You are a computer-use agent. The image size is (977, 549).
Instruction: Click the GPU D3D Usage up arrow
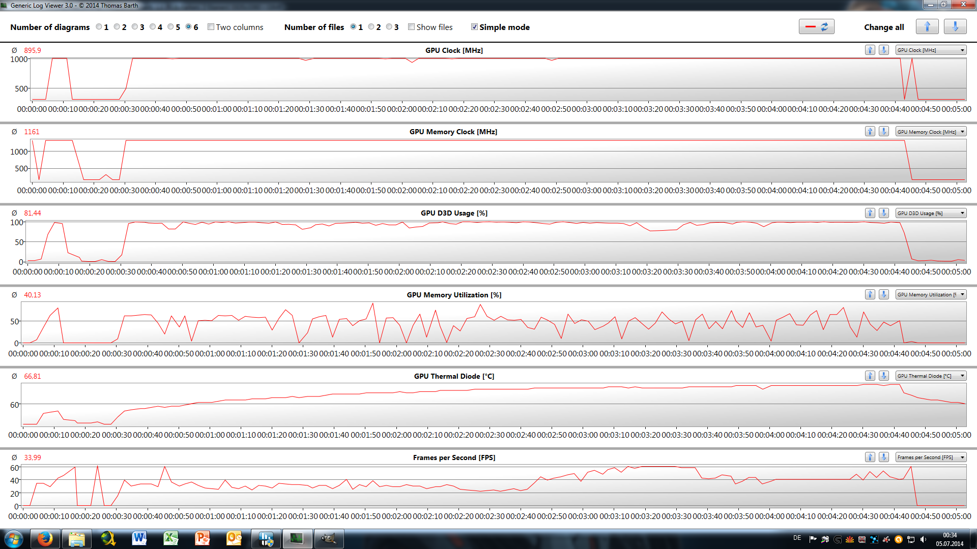870,213
